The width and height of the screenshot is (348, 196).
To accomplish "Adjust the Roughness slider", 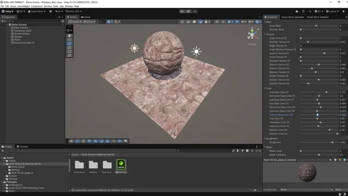I will click(319, 143).
